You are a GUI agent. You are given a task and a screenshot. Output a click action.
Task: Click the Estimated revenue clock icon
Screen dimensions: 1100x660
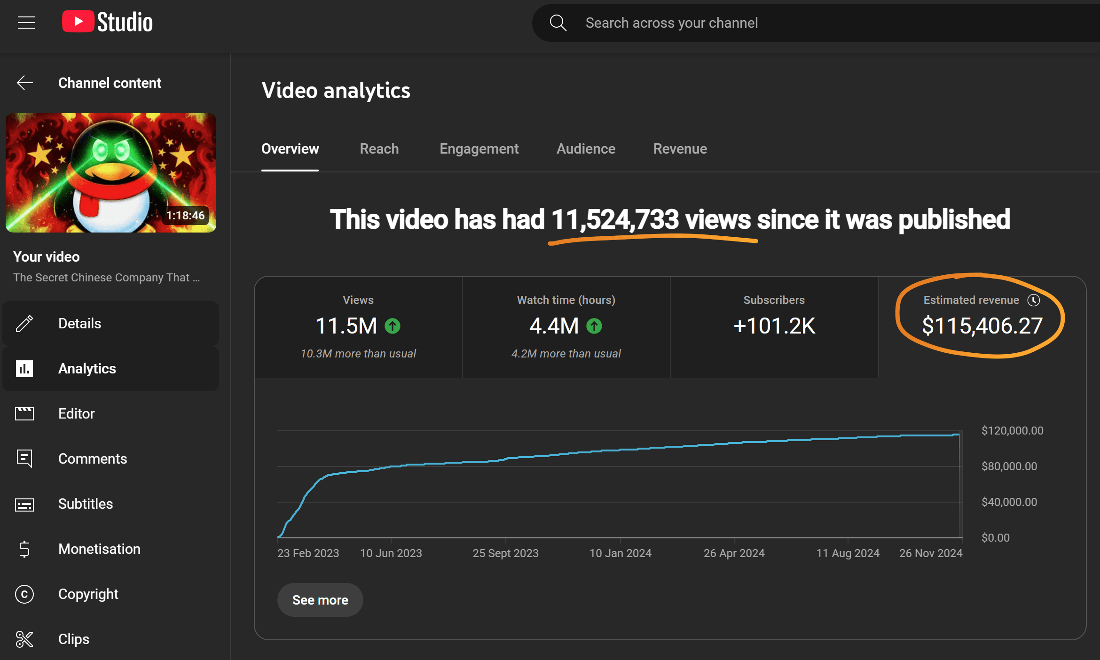(x=1033, y=300)
